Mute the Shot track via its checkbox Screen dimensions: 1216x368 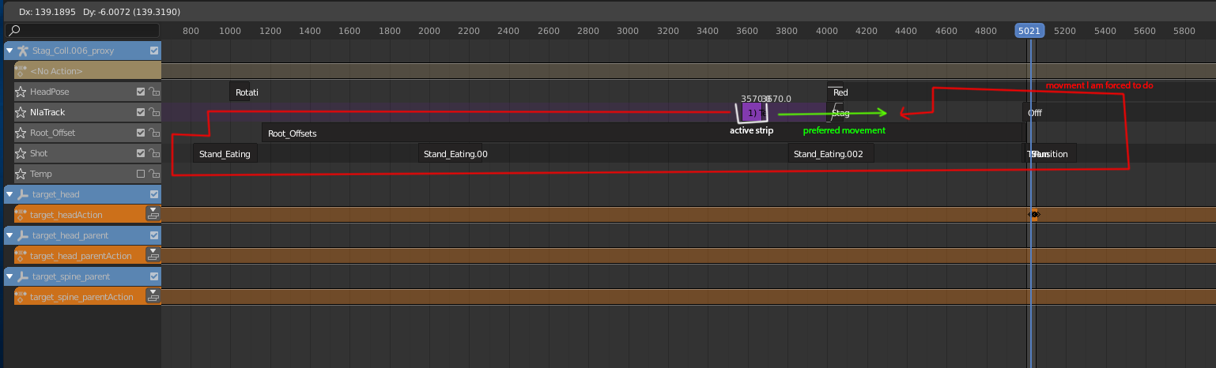141,153
